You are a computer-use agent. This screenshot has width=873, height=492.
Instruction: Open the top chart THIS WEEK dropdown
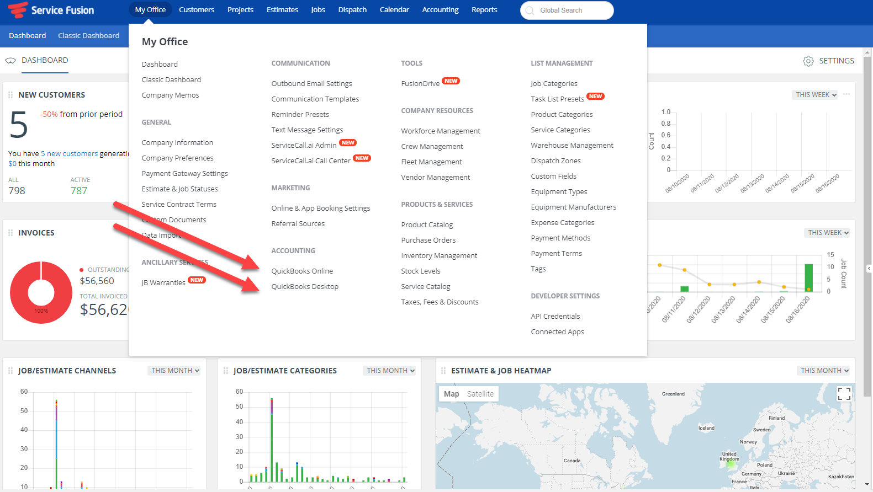click(816, 95)
